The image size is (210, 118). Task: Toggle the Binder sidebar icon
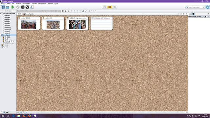pyautogui.click(x=3, y=7)
